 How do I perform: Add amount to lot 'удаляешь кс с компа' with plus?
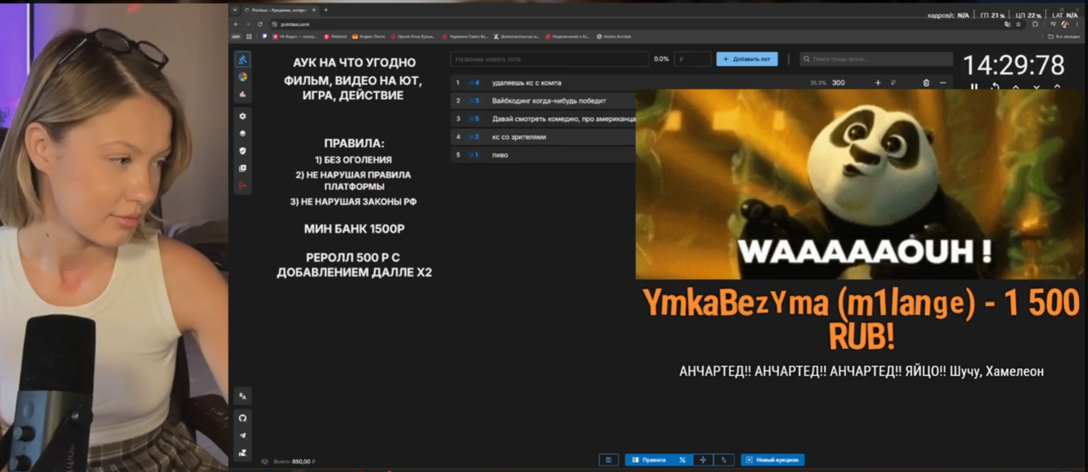pyautogui.click(x=878, y=83)
